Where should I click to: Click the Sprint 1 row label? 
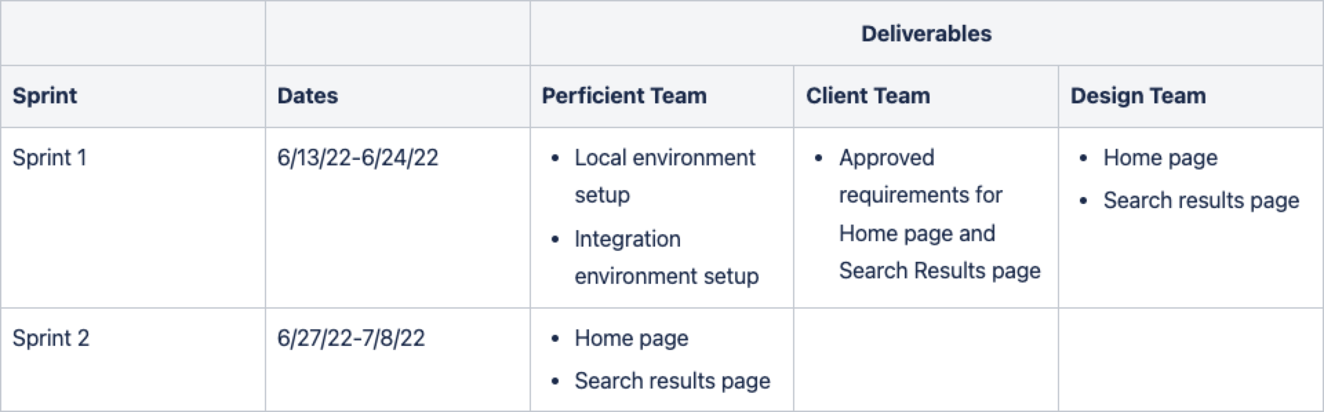[50, 158]
